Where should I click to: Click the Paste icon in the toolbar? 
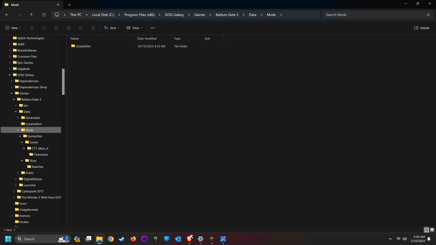(x=56, y=28)
